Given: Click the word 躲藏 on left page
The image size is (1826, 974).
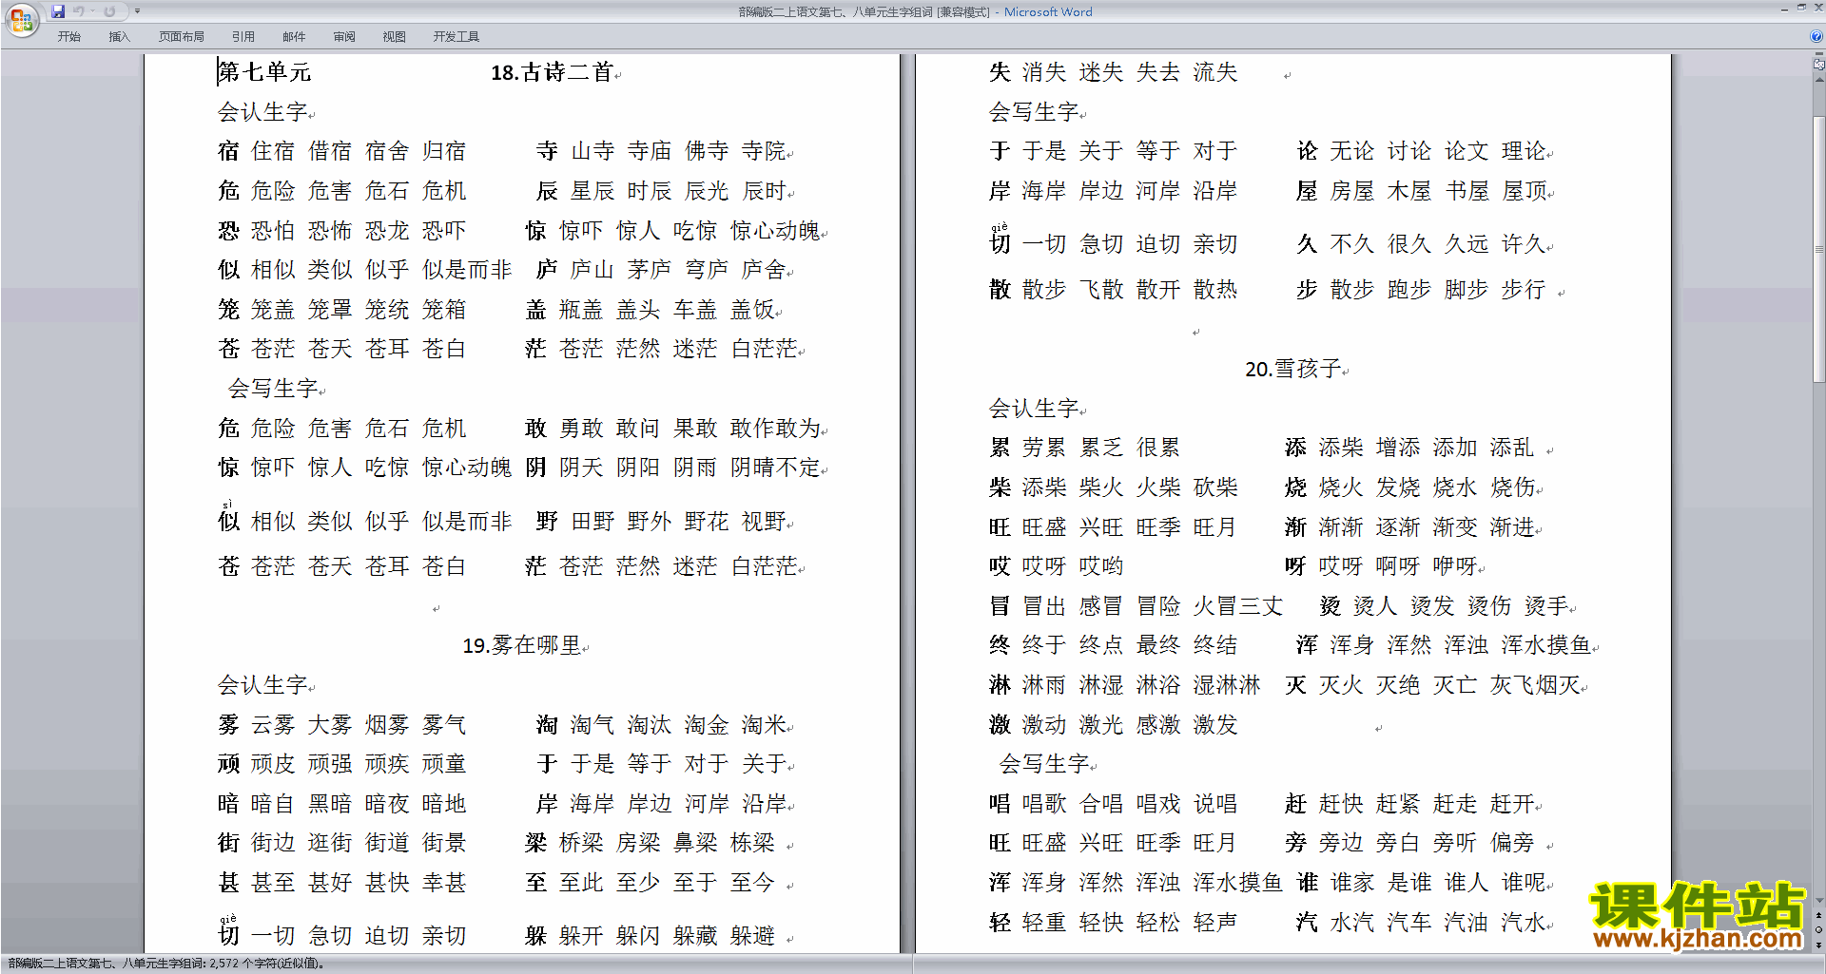Looking at the screenshot, I should (695, 936).
